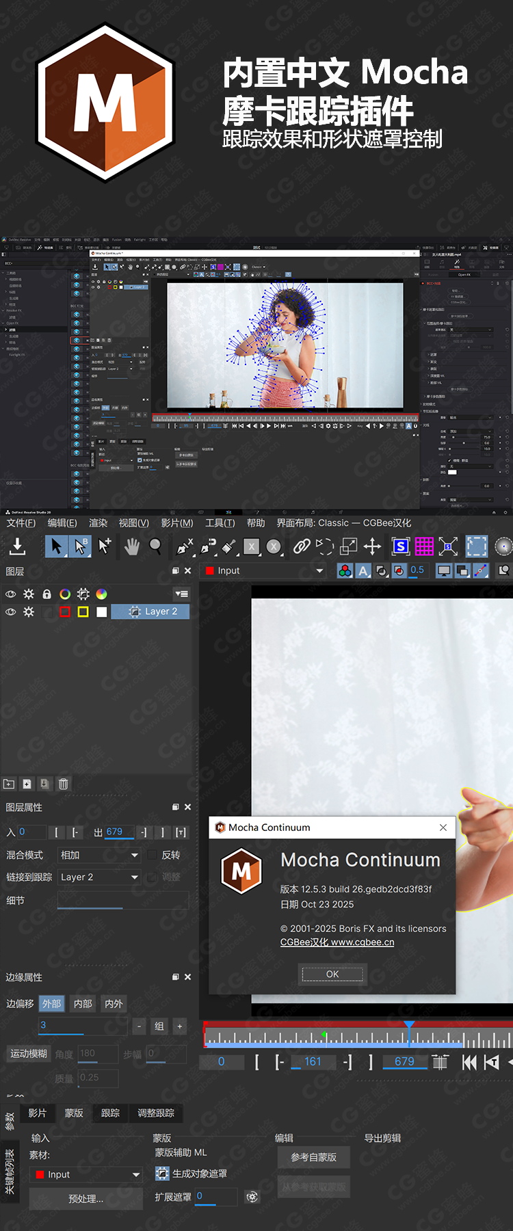Select the arrow pick tool
The image size is (513, 1231).
(56, 546)
